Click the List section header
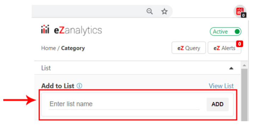This screenshot has width=255, height=128. pos(137,68)
